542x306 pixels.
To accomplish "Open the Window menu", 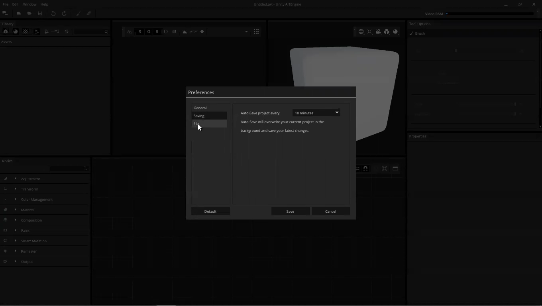I will [29, 4].
